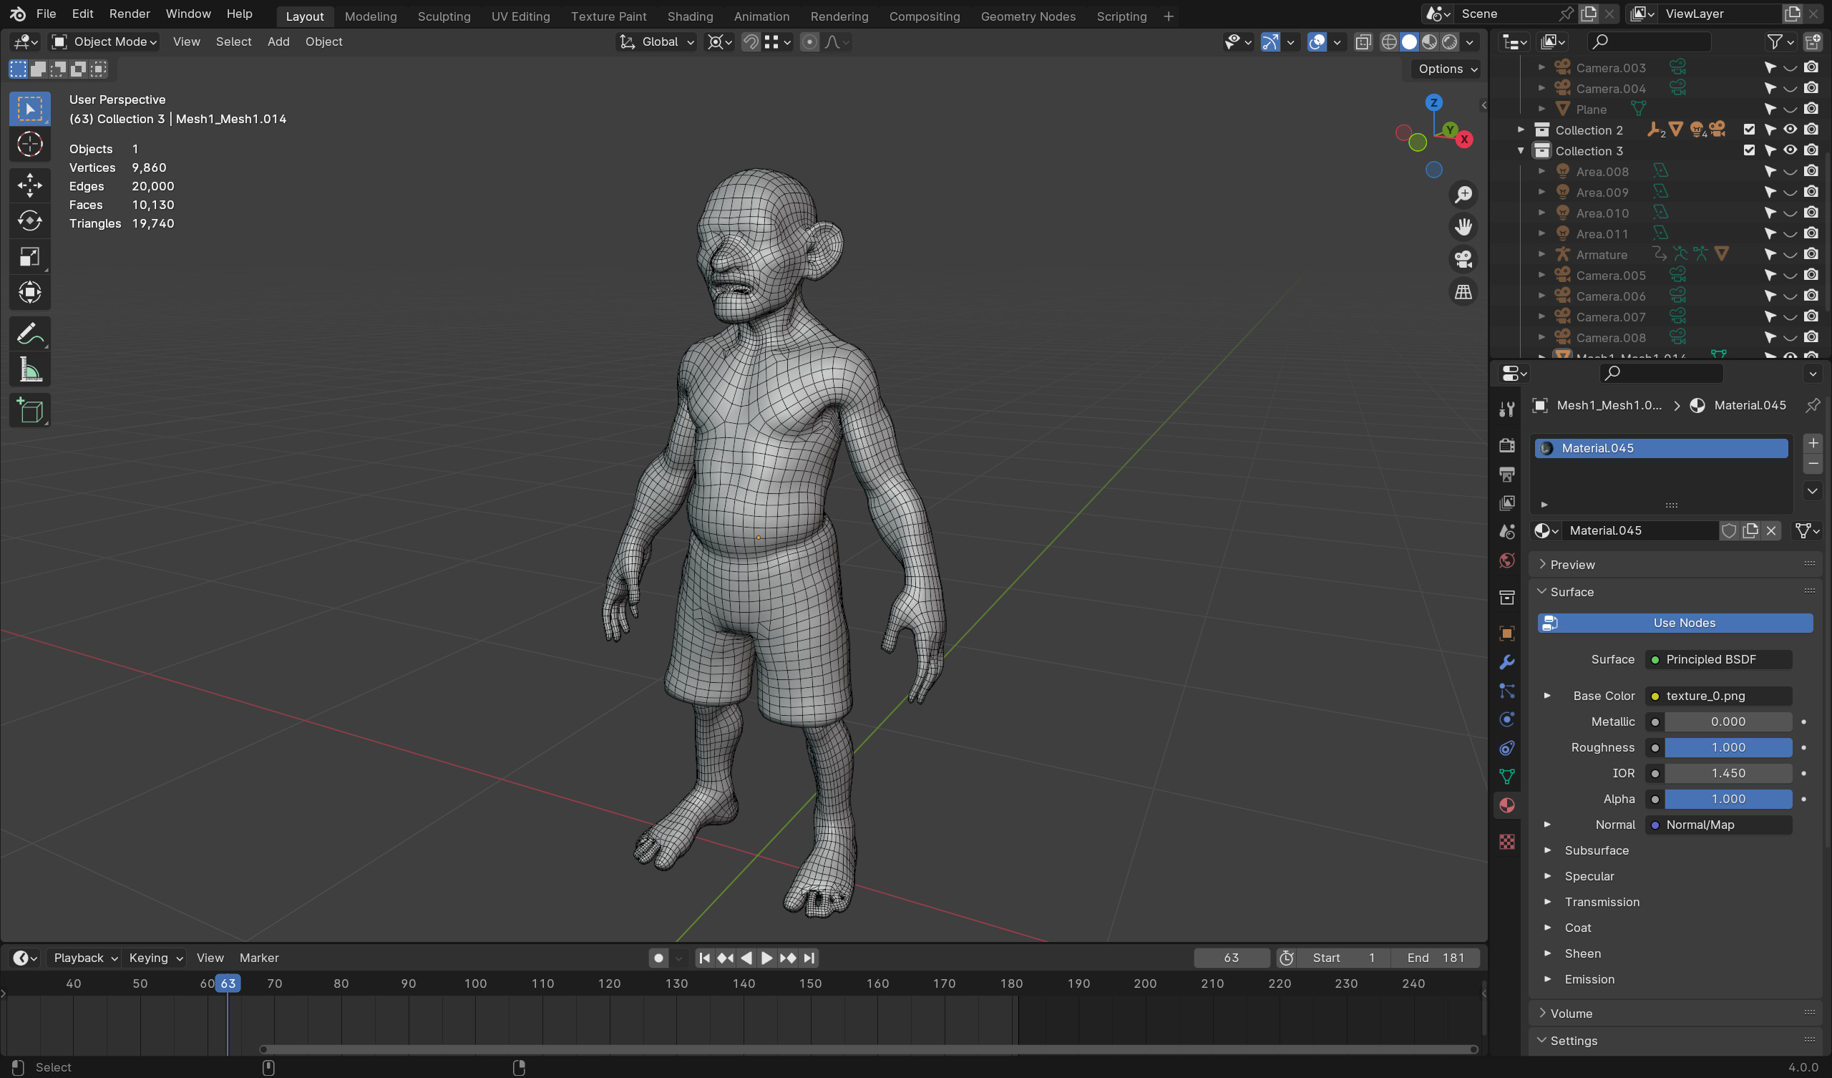Open the Tool properties tab

click(1507, 409)
